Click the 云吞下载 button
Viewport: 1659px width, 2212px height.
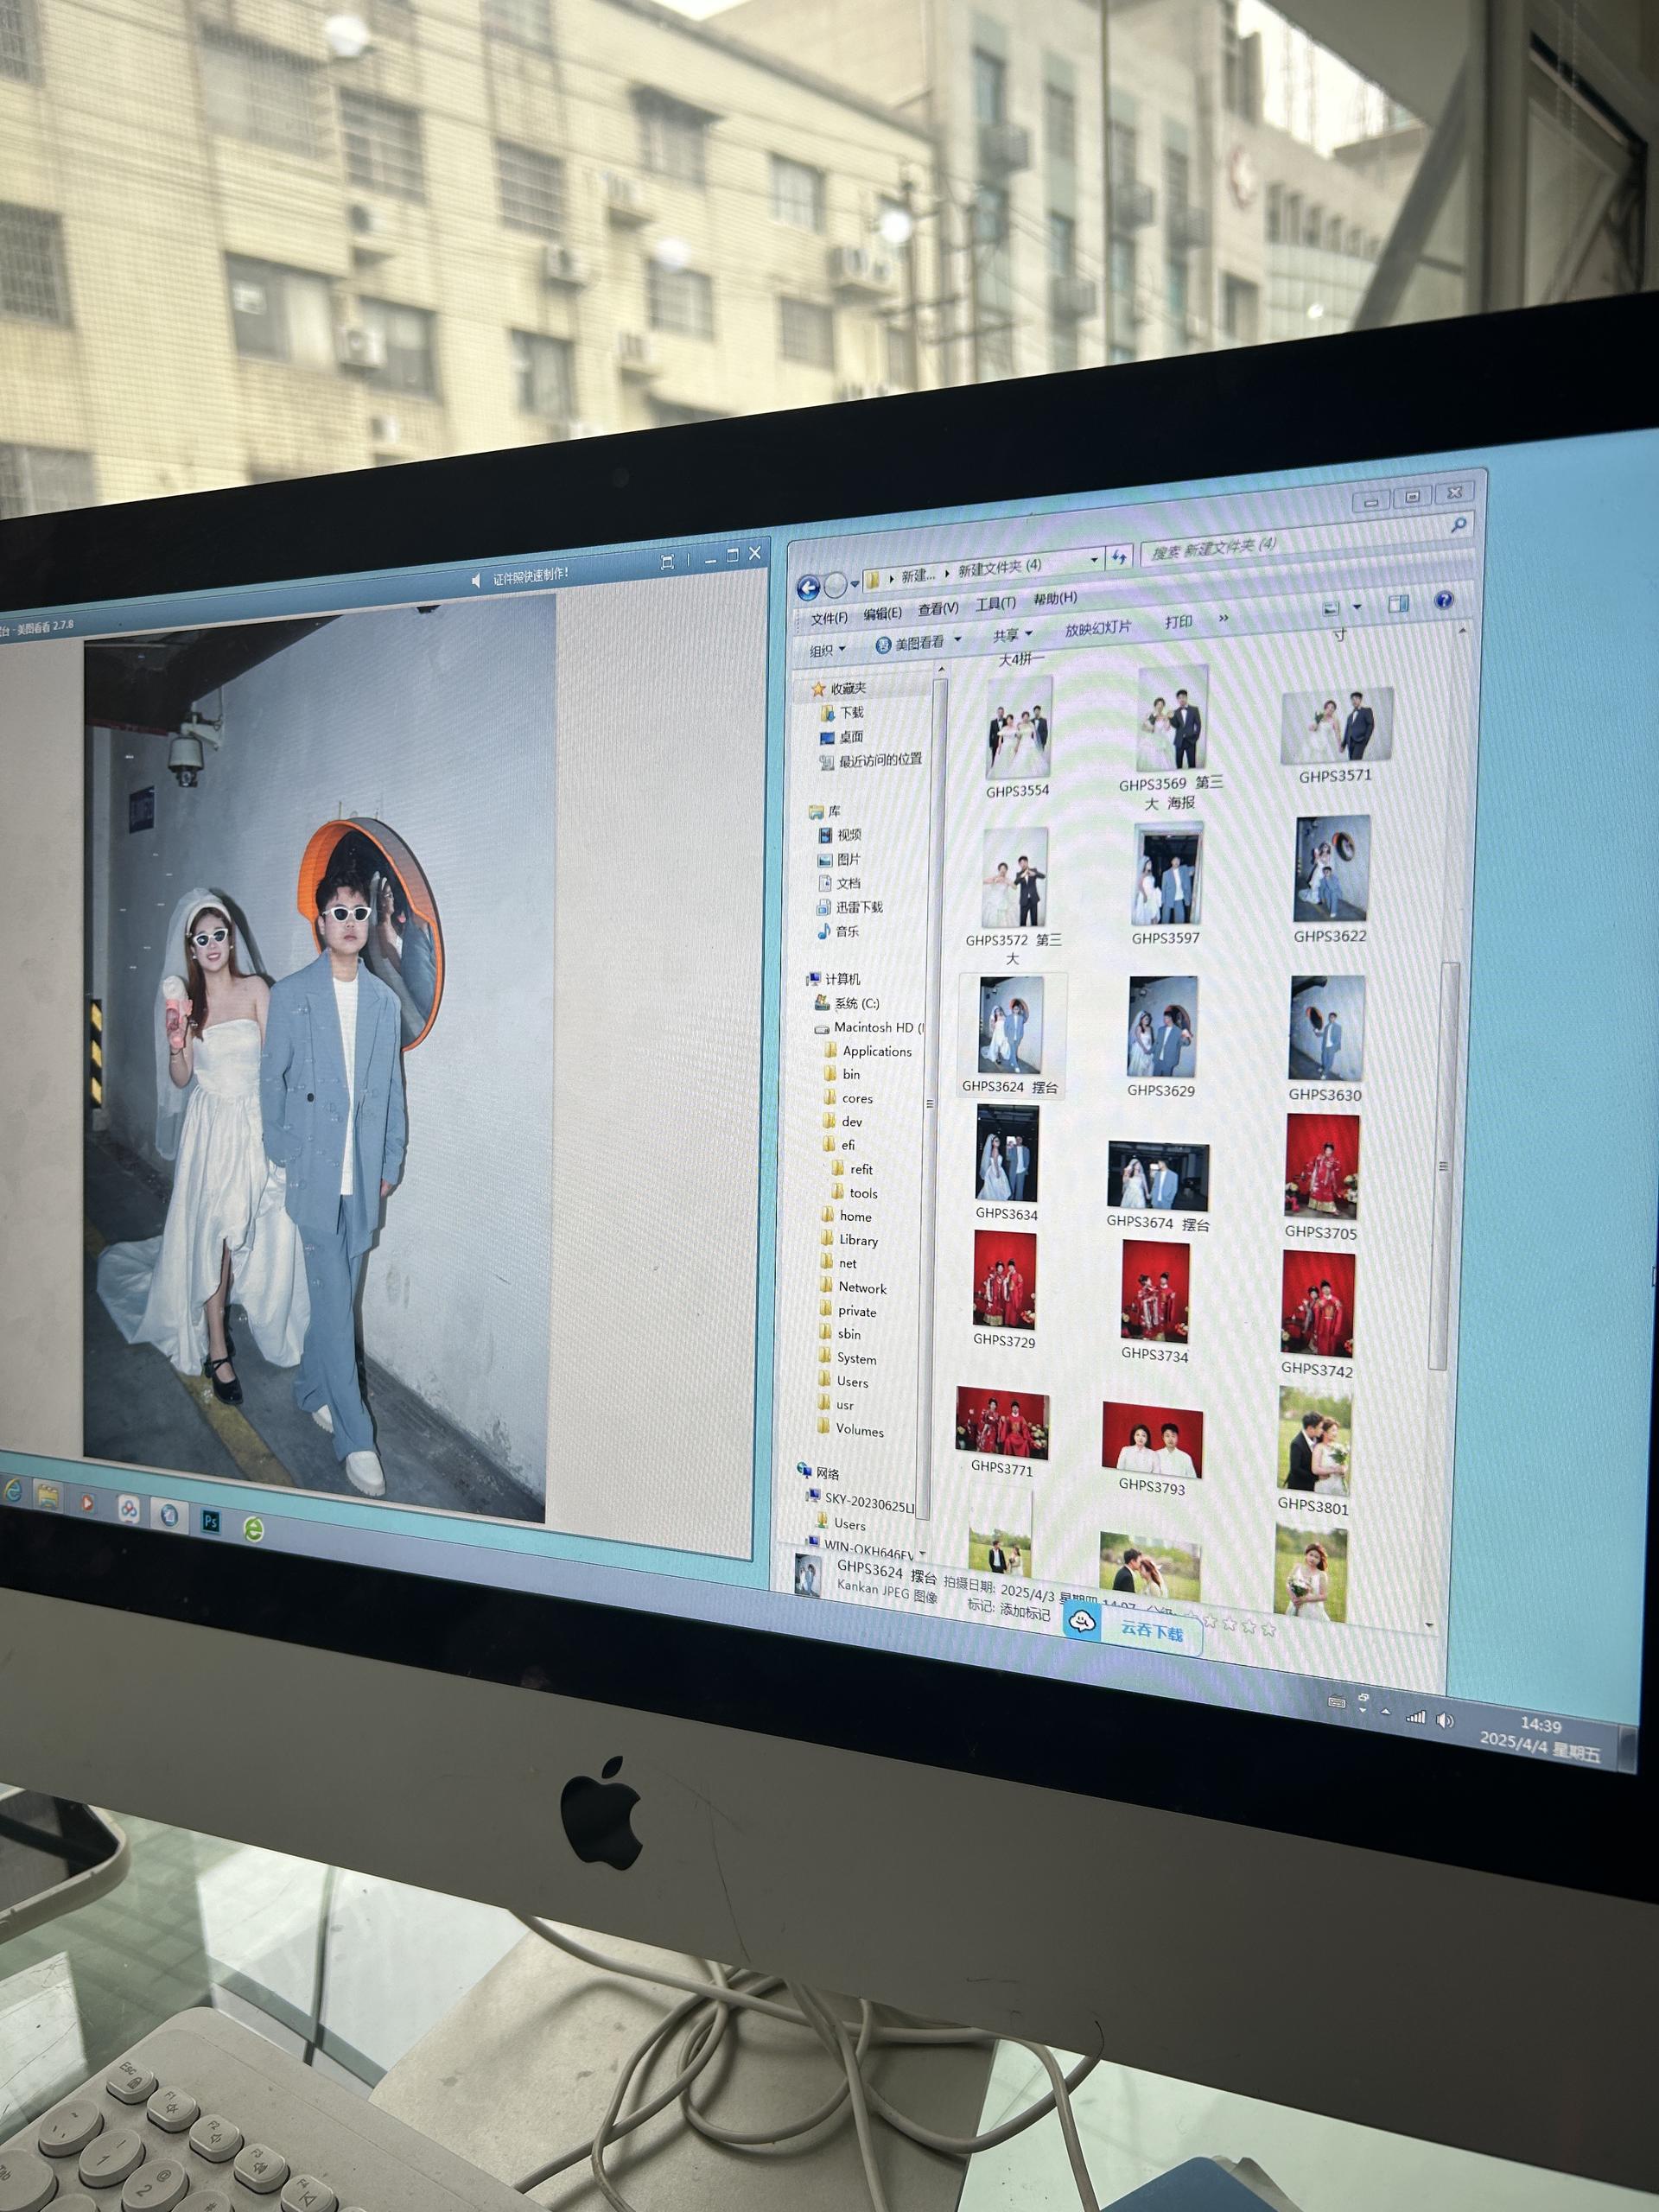(1151, 1631)
